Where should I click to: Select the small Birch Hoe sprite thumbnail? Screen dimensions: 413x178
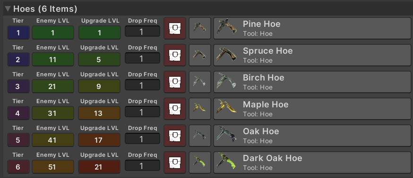coord(200,82)
